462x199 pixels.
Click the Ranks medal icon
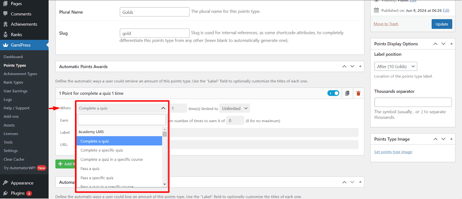pyautogui.click(x=5, y=35)
